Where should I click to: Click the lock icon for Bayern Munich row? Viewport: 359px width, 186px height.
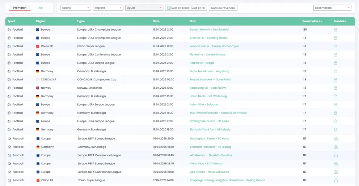click(x=335, y=30)
